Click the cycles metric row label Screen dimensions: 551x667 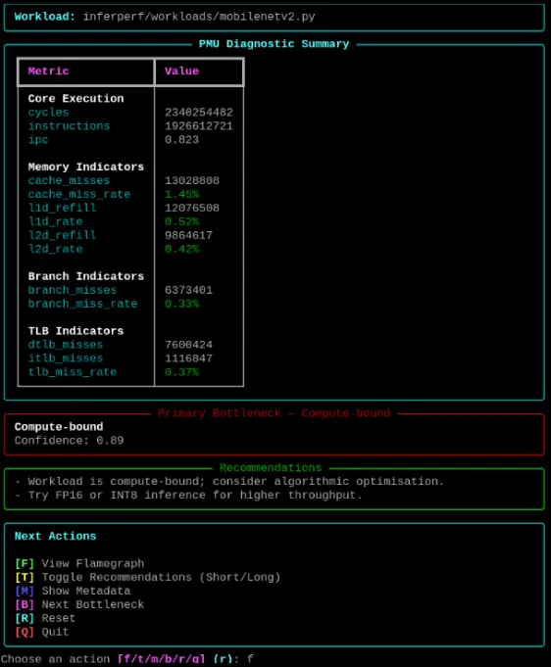point(49,113)
